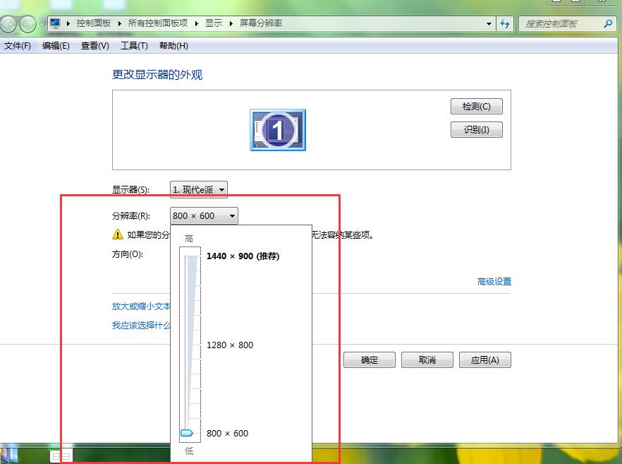Image resolution: width=622 pixels, height=464 pixels.
Task: Click the computer icon in address bar
Action: (x=55, y=23)
